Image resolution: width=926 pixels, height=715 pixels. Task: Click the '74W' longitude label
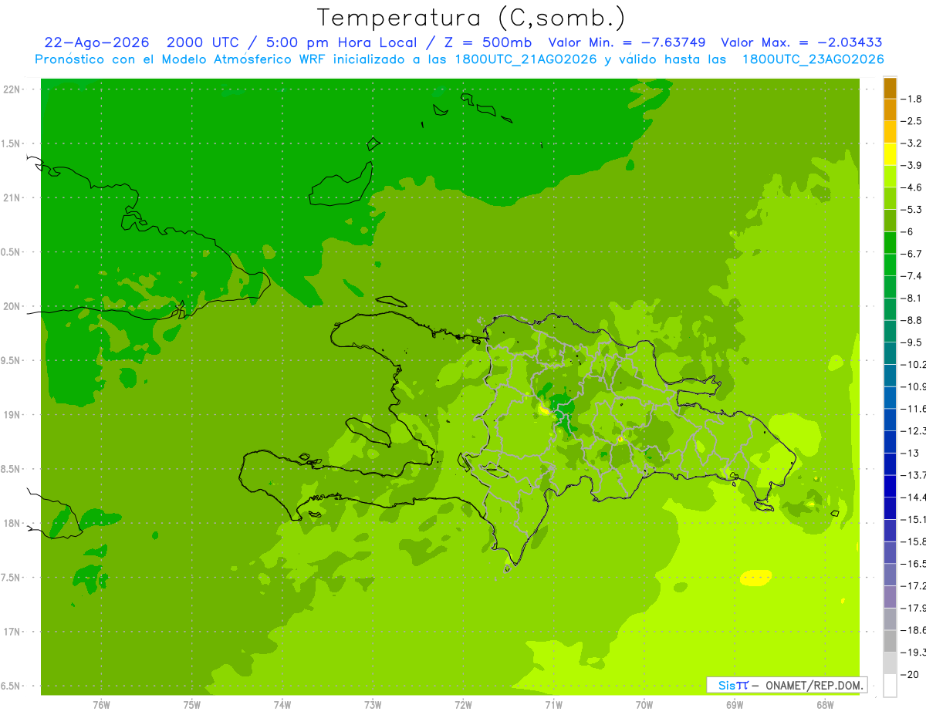(282, 705)
